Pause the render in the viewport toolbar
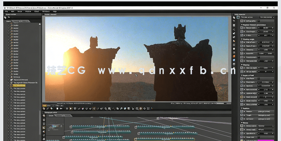This screenshot has width=281, height=141. coord(67,108)
